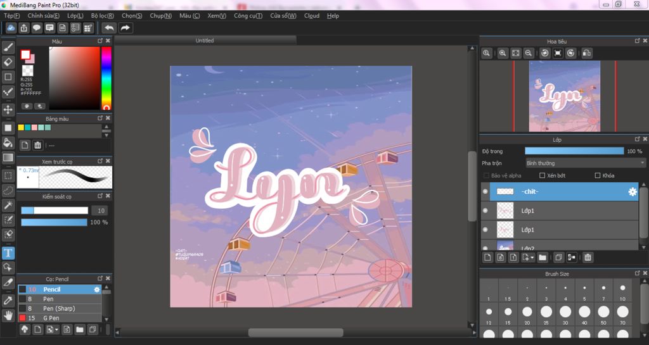Add a new layer folder
The height and width of the screenshot is (345, 649).
543,258
